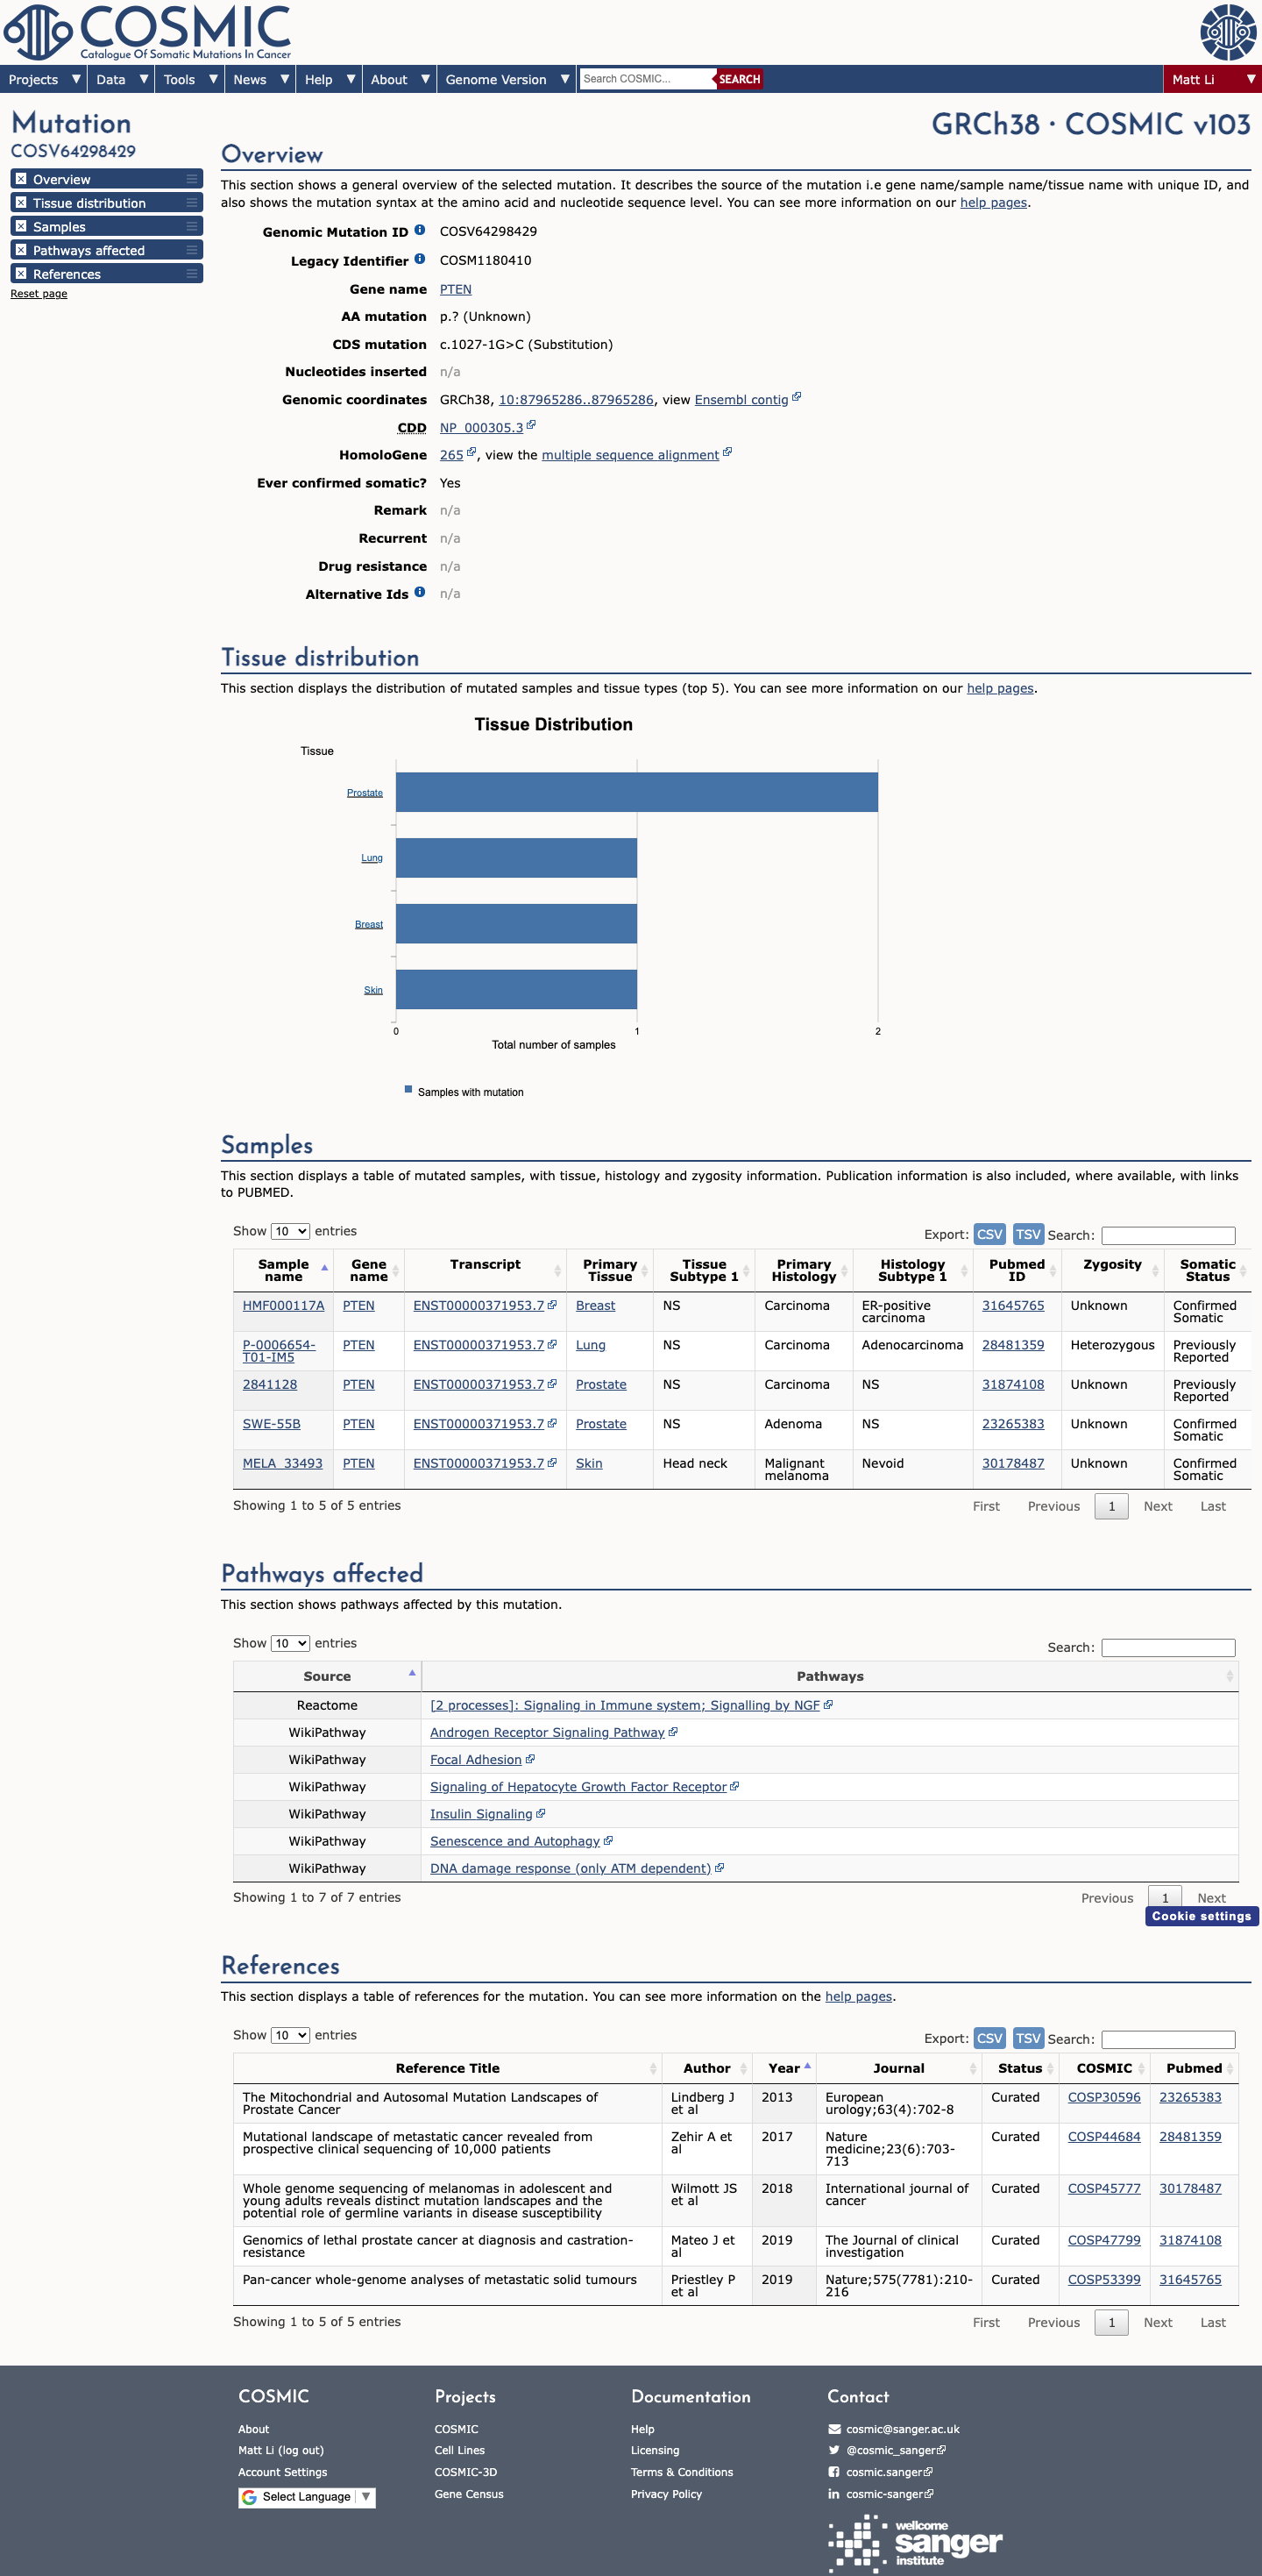Click the blue legend swatch for Samples with mutation

[408, 1090]
